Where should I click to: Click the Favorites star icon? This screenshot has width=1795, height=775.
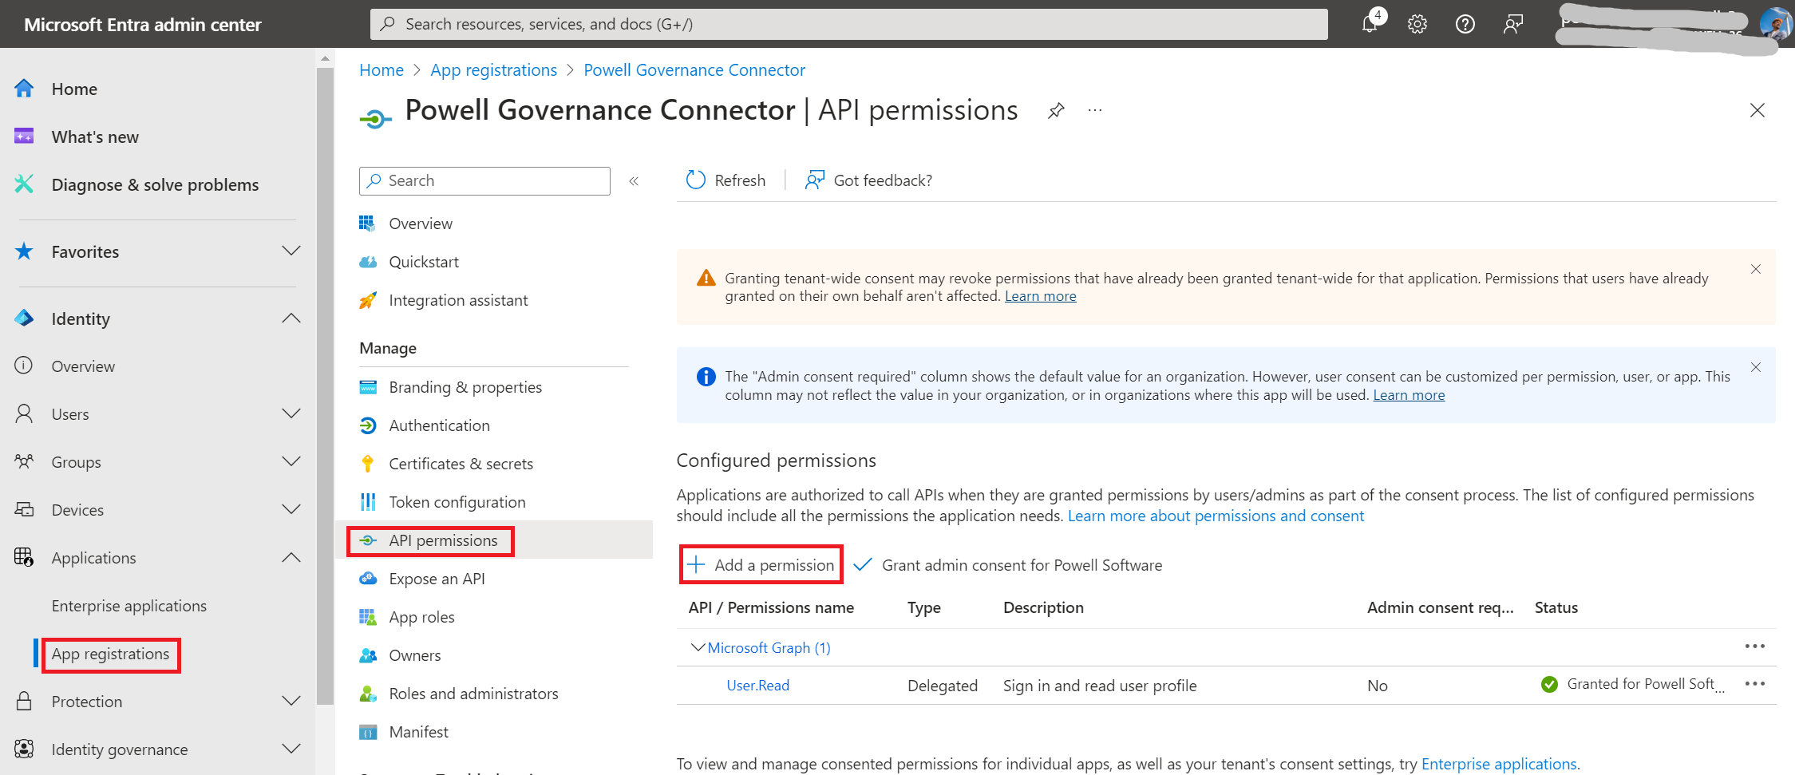(24, 251)
